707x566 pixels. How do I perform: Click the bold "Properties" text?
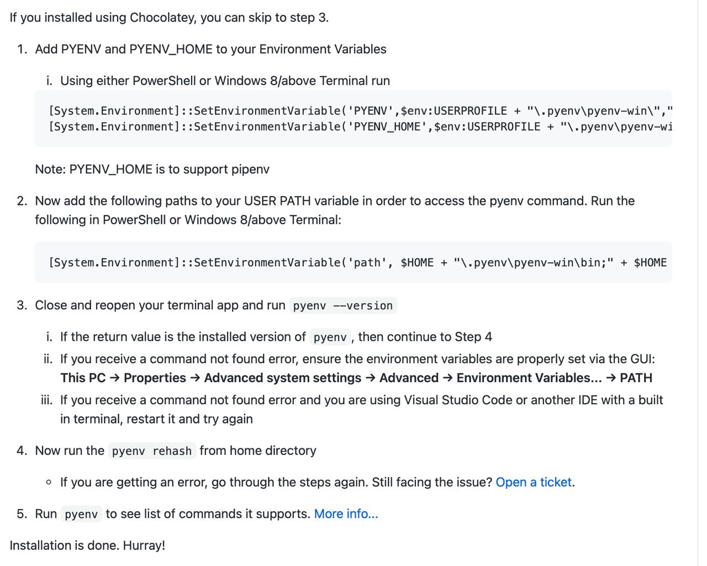coord(155,378)
